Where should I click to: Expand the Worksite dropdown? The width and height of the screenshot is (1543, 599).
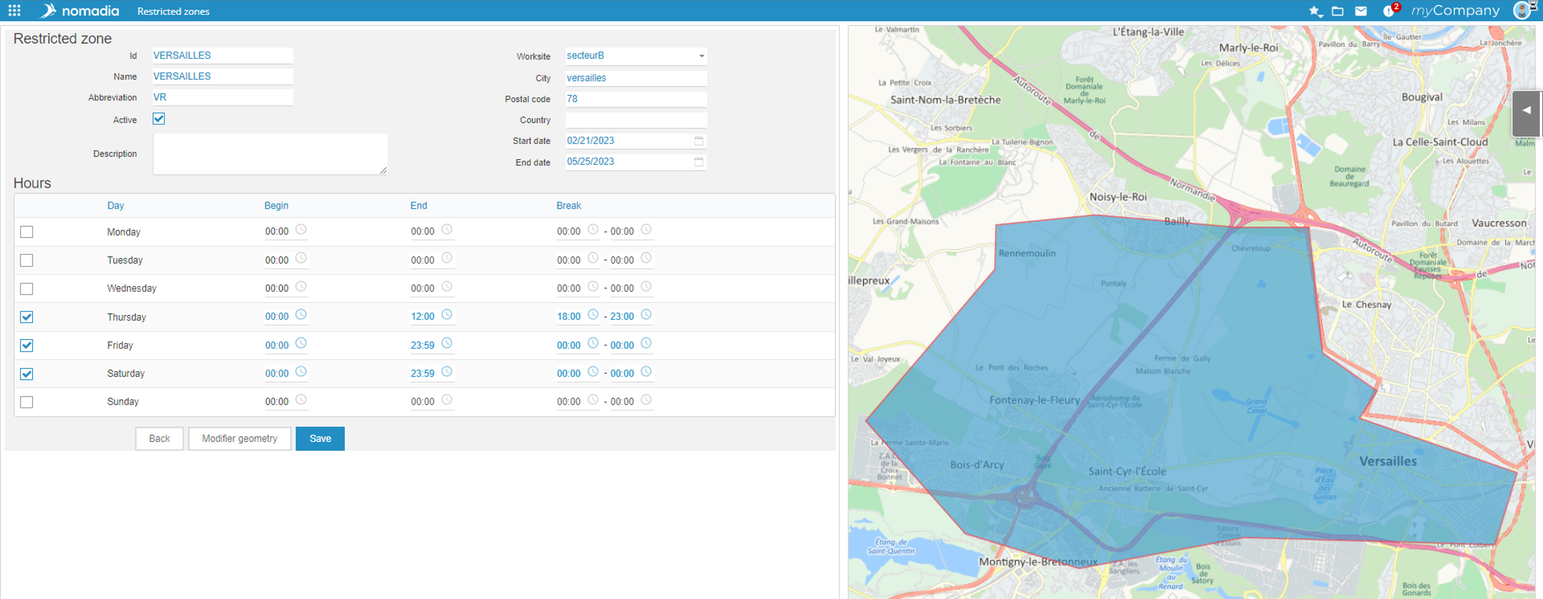701,56
